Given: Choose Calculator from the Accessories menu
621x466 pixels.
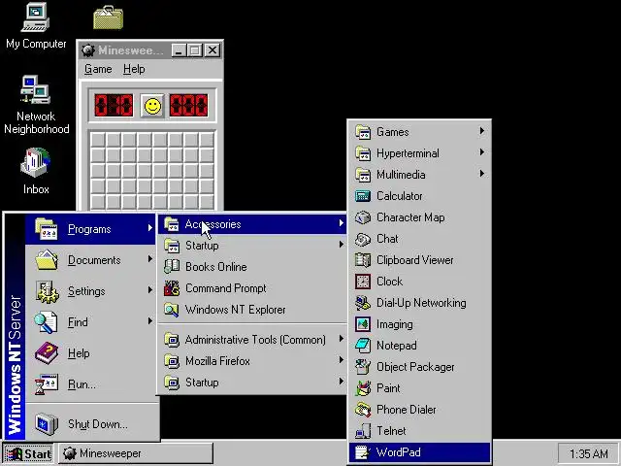Looking at the screenshot, I should (419, 196).
